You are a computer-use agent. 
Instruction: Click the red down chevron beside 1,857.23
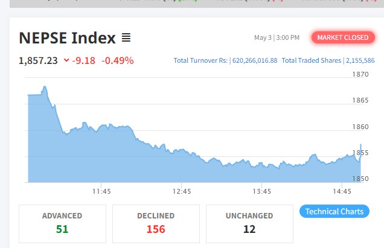66,60
